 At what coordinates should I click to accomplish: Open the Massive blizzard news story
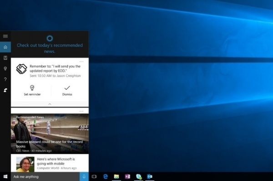pyautogui.click(x=50, y=134)
